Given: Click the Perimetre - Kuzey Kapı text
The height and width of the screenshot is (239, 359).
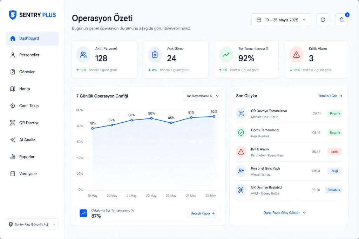Looking at the screenshot, I should pos(267,156).
